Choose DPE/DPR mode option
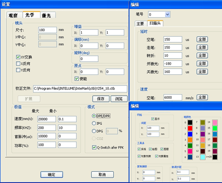 click(93, 115)
